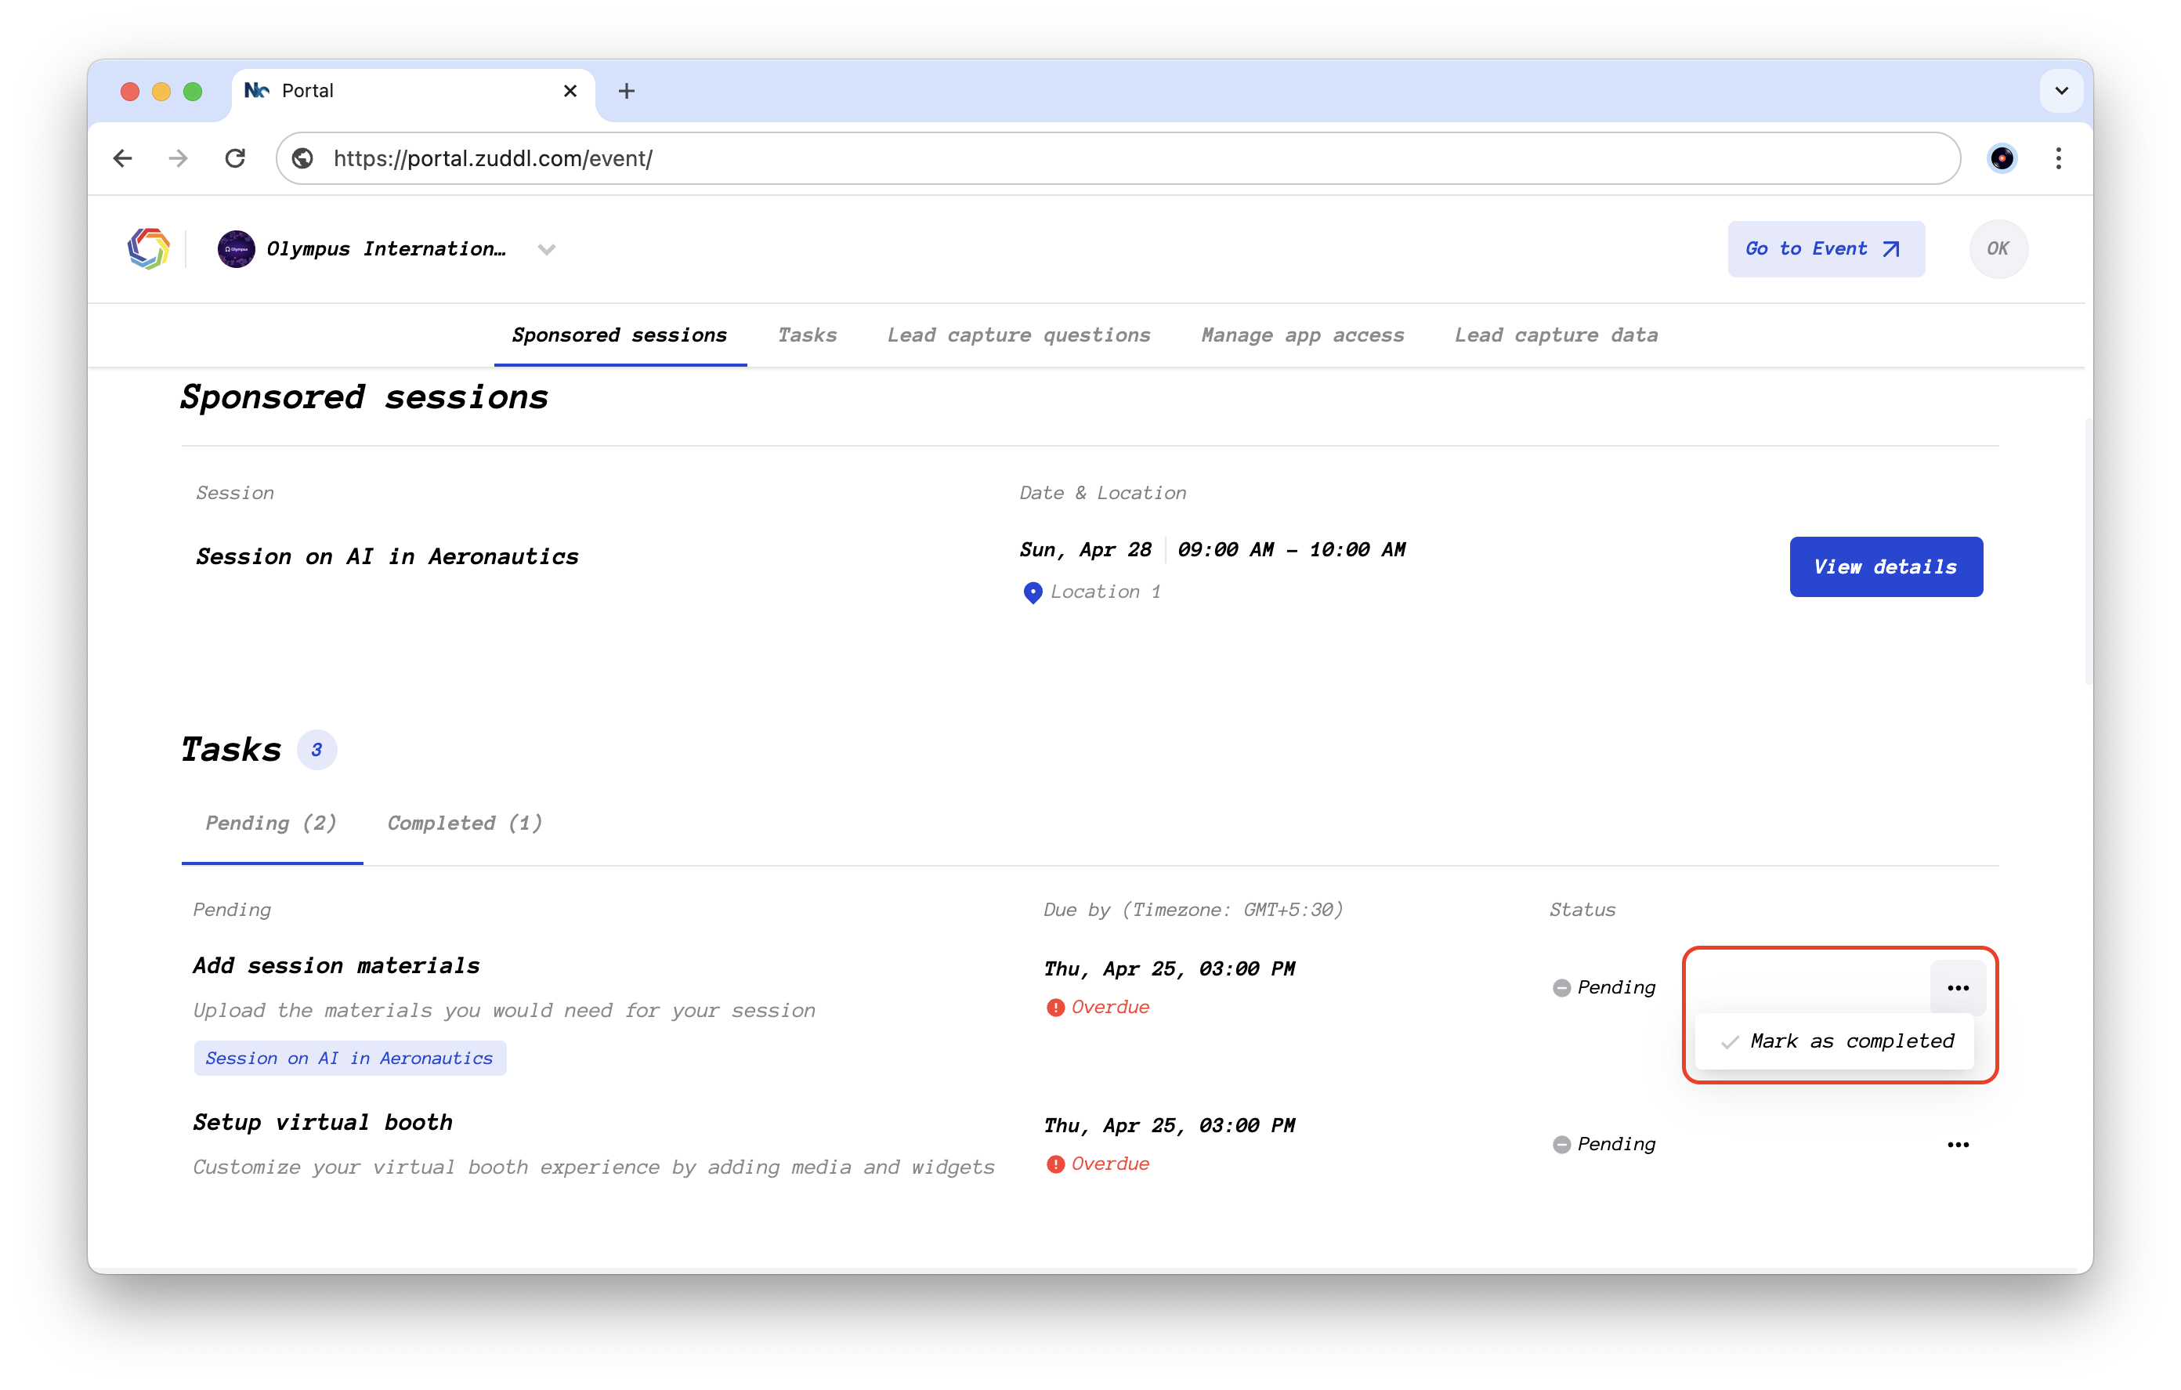Open the Session on AI in Aeronautics tag link
Screen dimensions: 2181x1390
[349, 1058]
